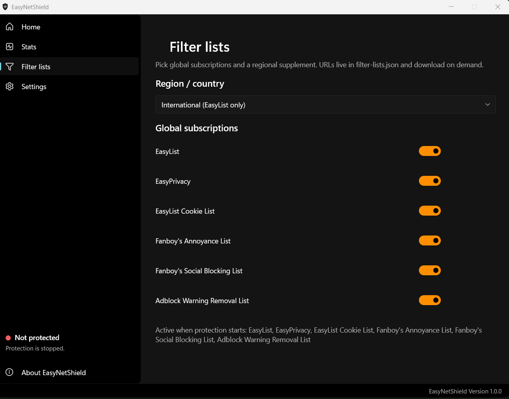Click the 'Pick global subscriptions' description text
The height and width of the screenshot is (399, 509).
[319, 65]
